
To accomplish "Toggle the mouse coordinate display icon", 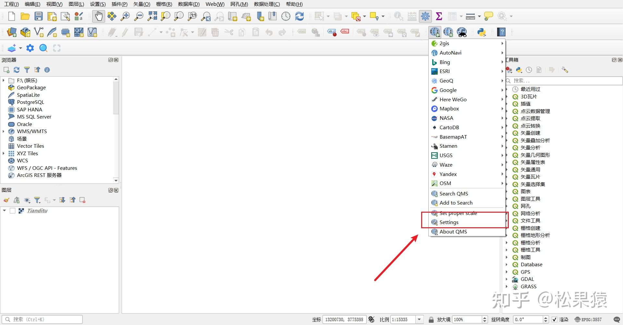I will tap(372, 319).
